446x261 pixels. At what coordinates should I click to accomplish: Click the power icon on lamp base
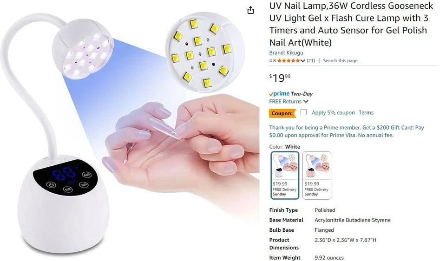pos(51,185)
